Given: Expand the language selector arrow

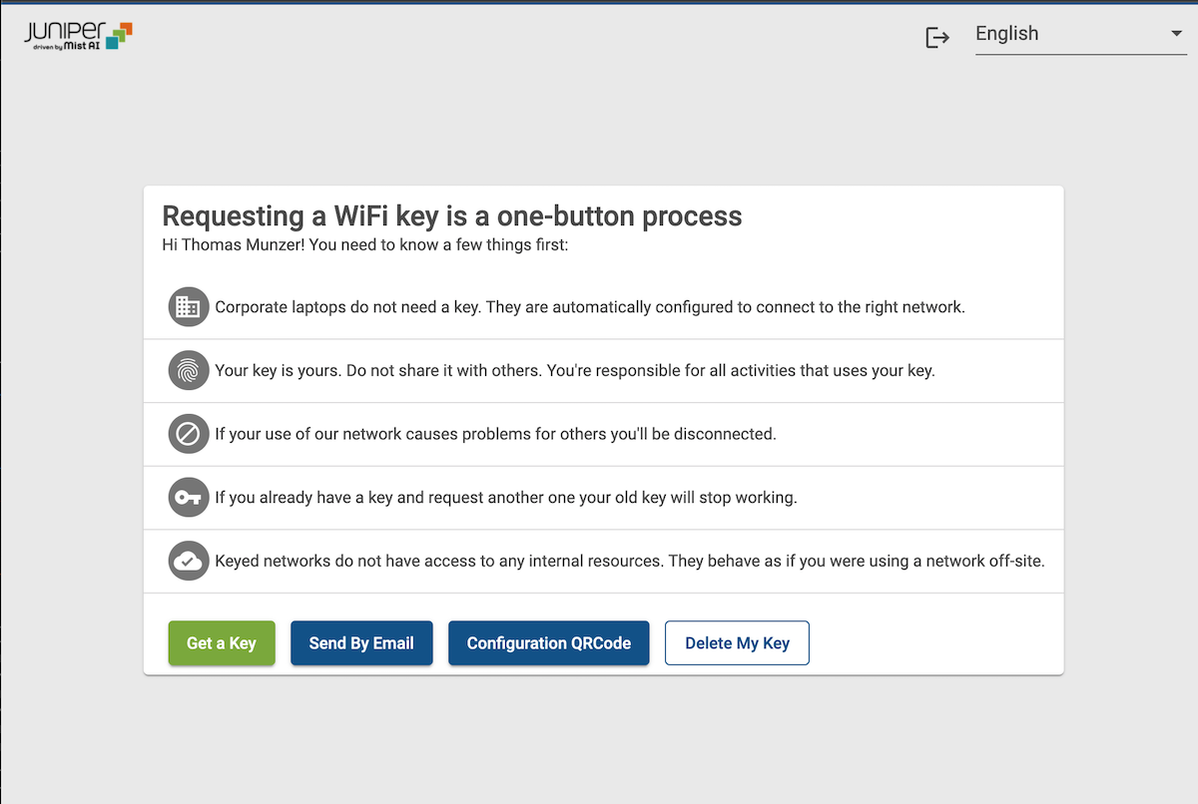Looking at the screenshot, I should click(1175, 35).
